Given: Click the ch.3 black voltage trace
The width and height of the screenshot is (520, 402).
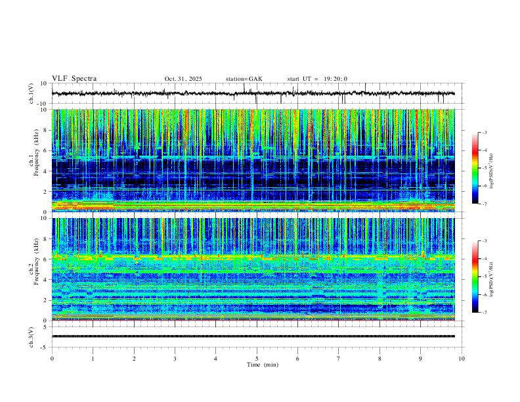Looking at the screenshot, I should click(253, 336).
